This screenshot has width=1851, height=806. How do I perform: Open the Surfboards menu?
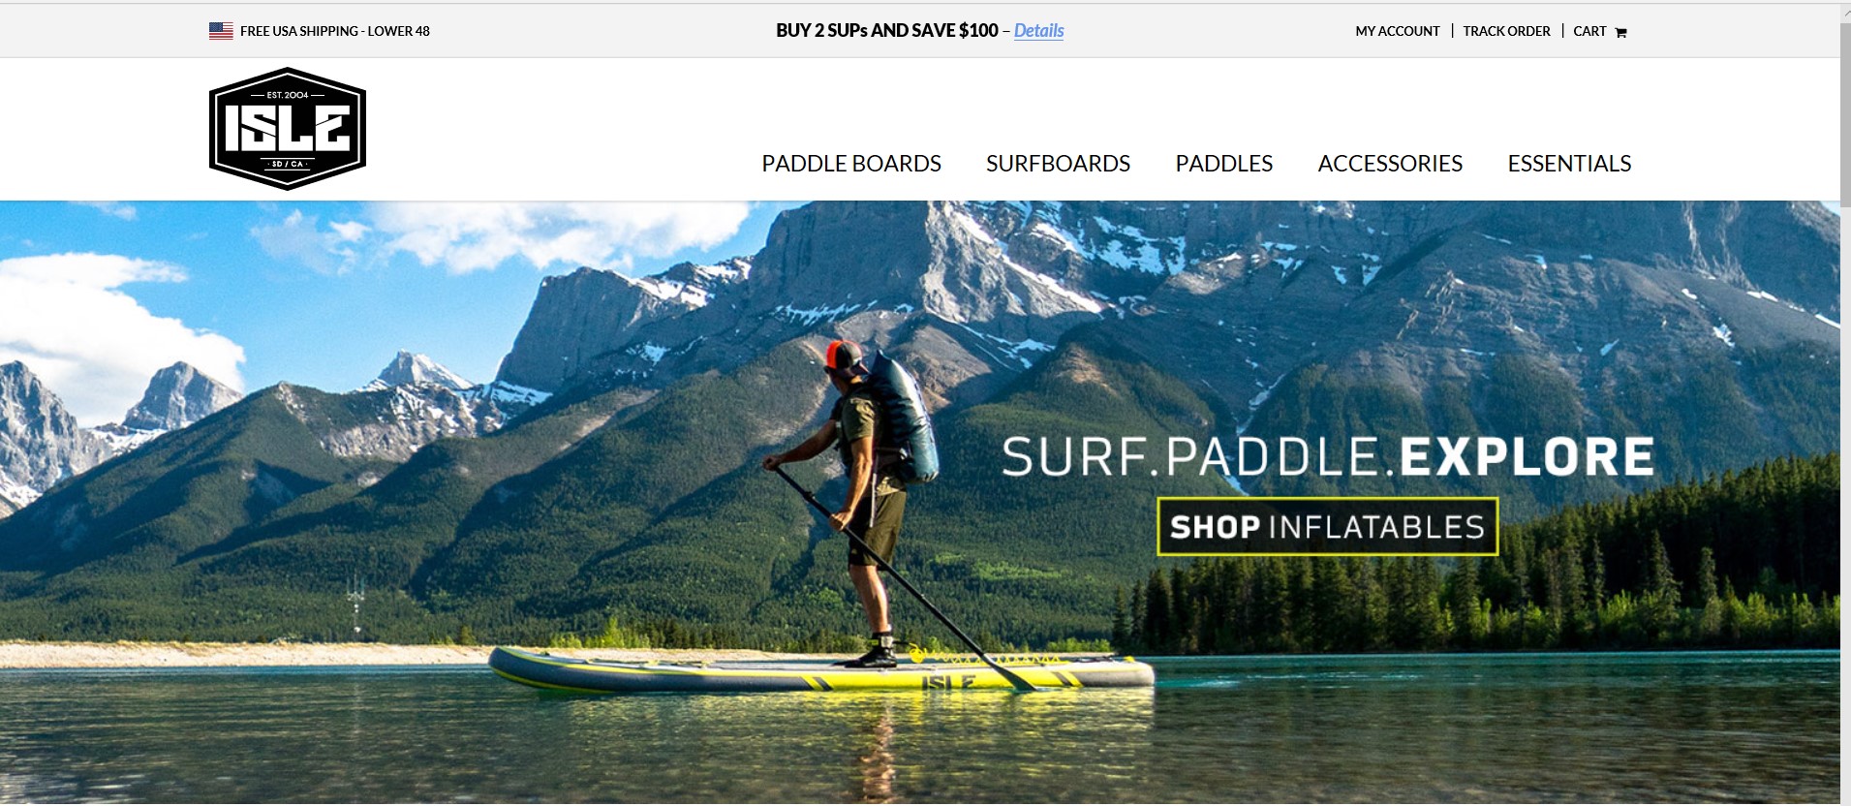[1058, 164]
